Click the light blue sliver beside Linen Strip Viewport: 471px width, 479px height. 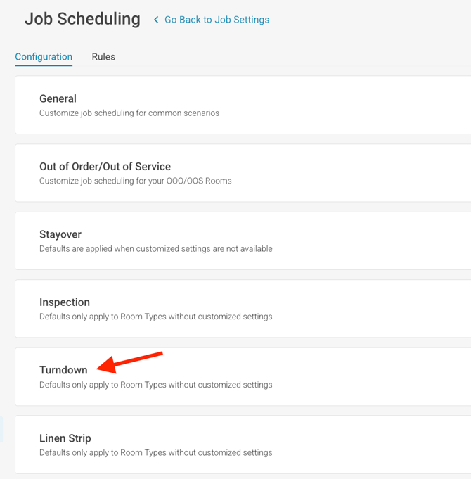[x=1, y=430]
